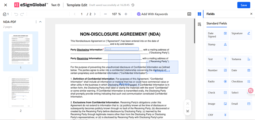Switch to the Standard Fields tab
Viewport: 255px width, 120px height.
pyautogui.click(x=216, y=23)
